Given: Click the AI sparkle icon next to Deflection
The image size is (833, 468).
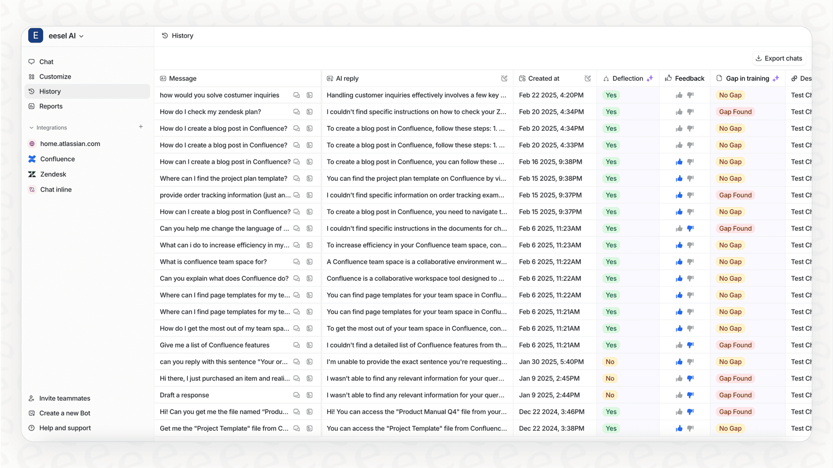Looking at the screenshot, I should (650, 78).
